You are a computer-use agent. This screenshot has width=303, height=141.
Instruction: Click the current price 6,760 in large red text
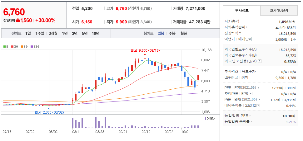click(14, 12)
